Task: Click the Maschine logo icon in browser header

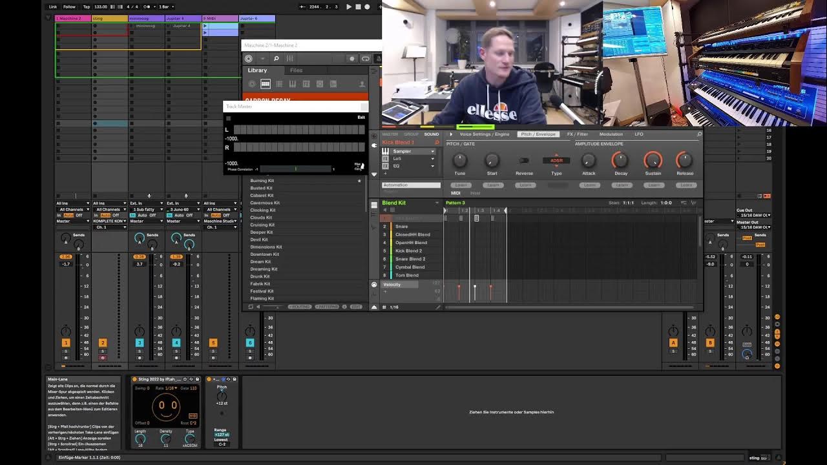Action: (248, 59)
